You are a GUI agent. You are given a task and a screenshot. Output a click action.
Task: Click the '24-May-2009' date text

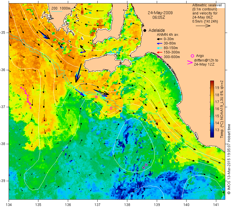tap(160, 13)
